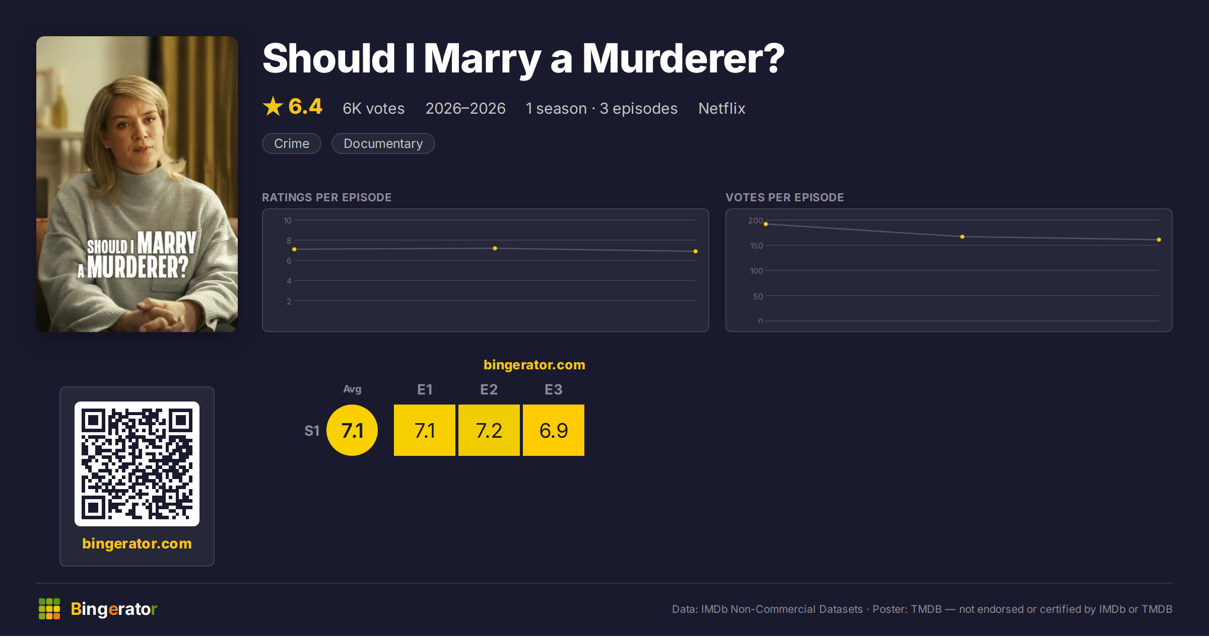Click the E2 rating tile 7.2
This screenshot has height=637, width=1209.
pos(489,430)
